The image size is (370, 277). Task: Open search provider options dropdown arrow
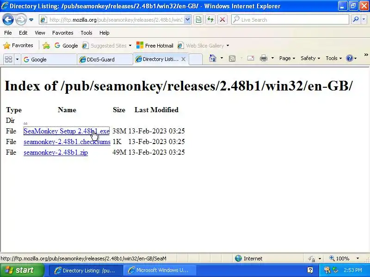[364, 20]
